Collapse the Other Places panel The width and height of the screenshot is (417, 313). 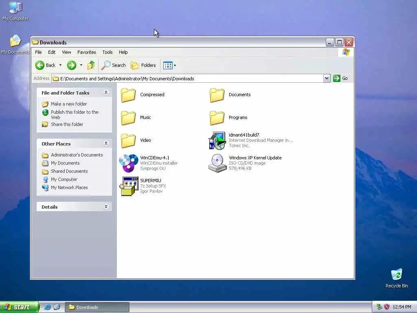pos(106,143)
